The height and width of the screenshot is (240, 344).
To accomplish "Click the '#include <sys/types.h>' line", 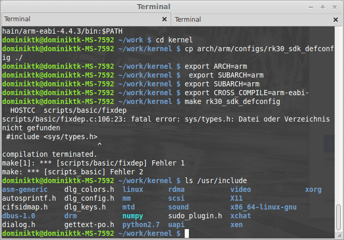I will (x=52, y=137).
